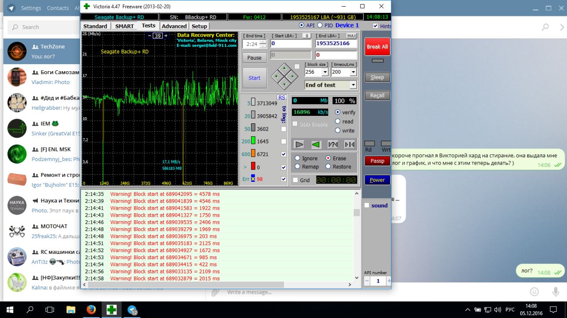This screenshot has height=318, width=567.
Task: Click the orange 600 ms block color swatch
Action: pyautogui.click(x=253, y=154)
